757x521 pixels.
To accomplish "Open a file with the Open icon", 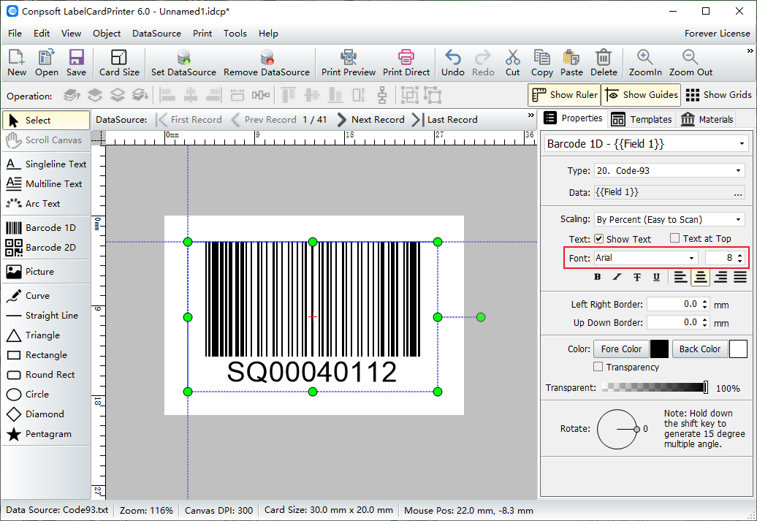I will click(46, 63).
